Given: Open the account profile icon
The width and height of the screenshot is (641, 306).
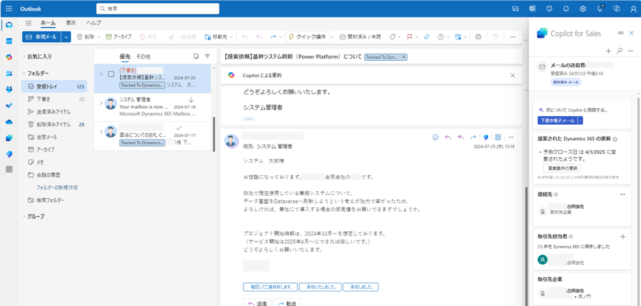Looking at the screenshot, I should tap(634, 9).
